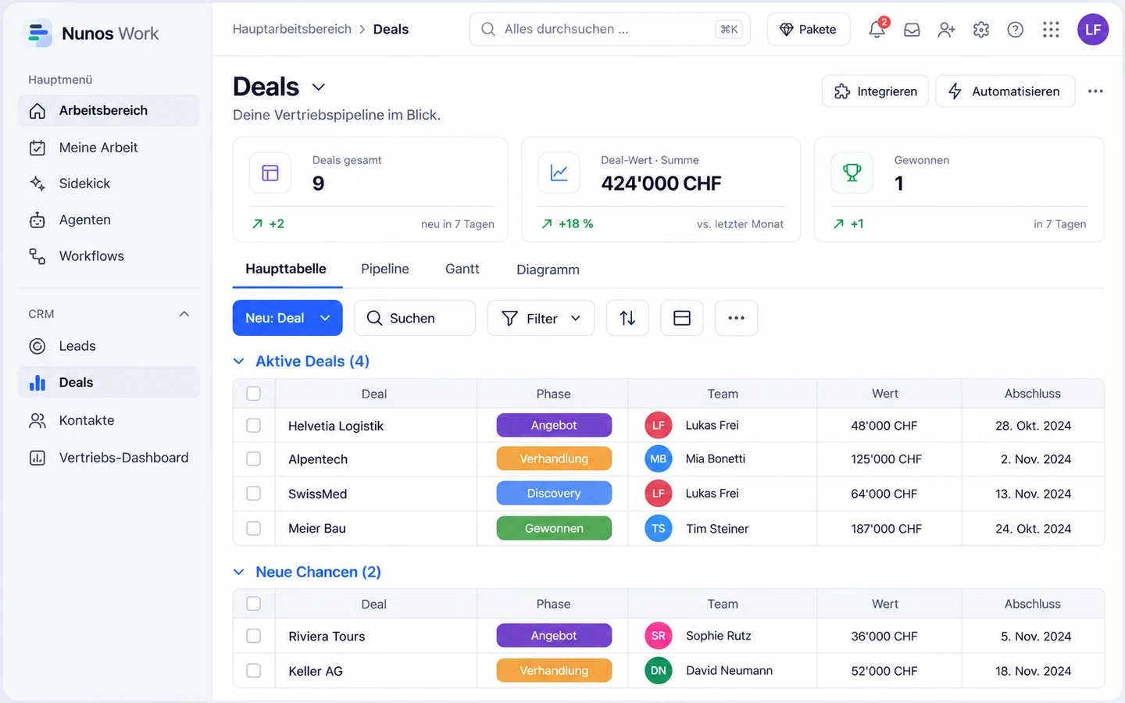Open the page more options menu

pyautogui.click(x=1095, y=91)
